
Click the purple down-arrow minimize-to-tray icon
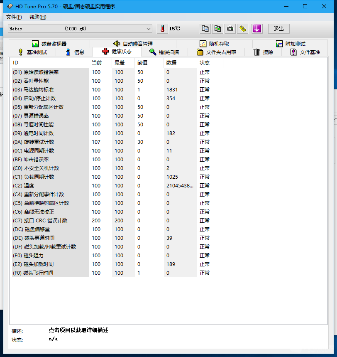pos(257,29)
